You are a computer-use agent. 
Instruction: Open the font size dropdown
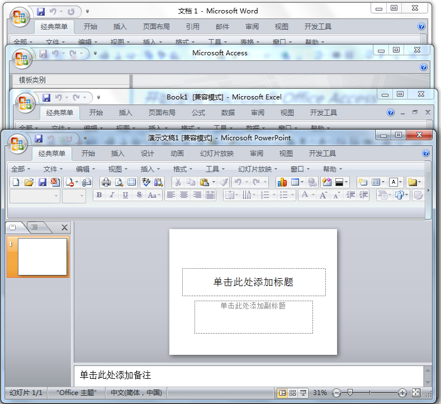point(82,196)
